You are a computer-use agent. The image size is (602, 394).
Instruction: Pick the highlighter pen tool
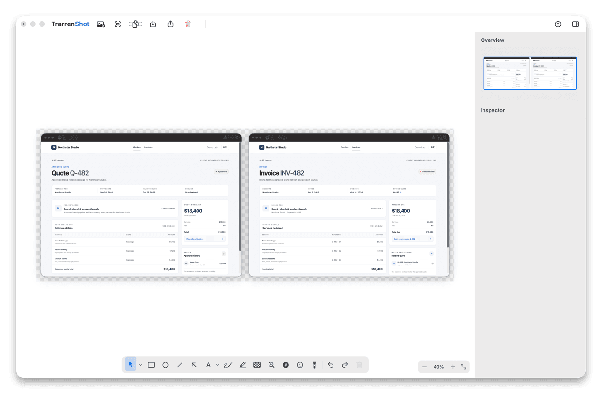pyautogui.click(x=243, y=365)
